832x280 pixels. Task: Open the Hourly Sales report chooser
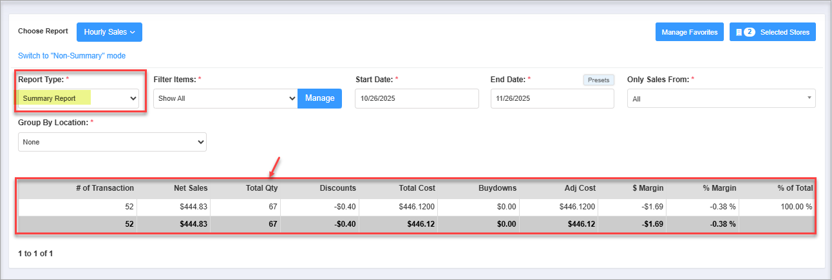[109, 32]
